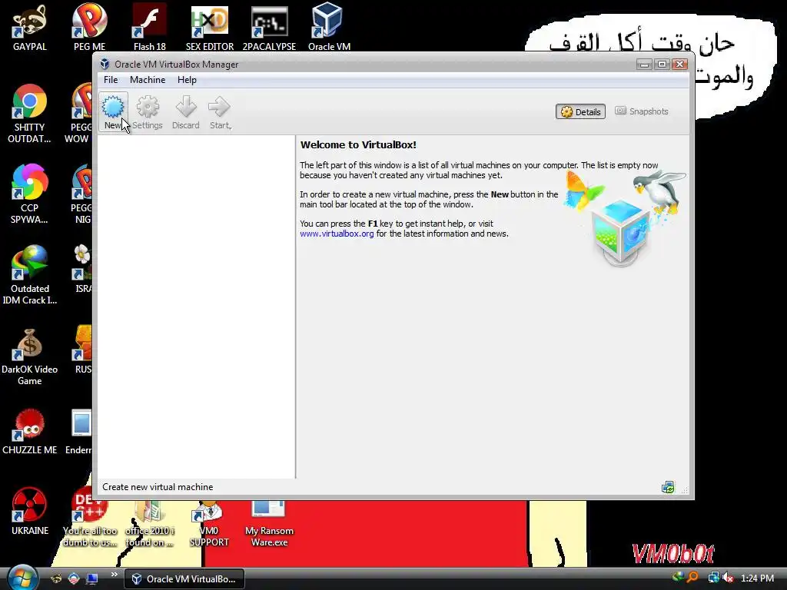Image resolution: width=787 pixels, height=590 pixels.
Task: Switch to the Snapshots view button
Action: pyautogui.click(x=642, y=111)
